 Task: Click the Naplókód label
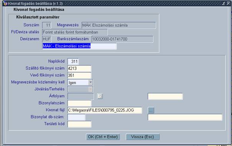click(56, 61)
